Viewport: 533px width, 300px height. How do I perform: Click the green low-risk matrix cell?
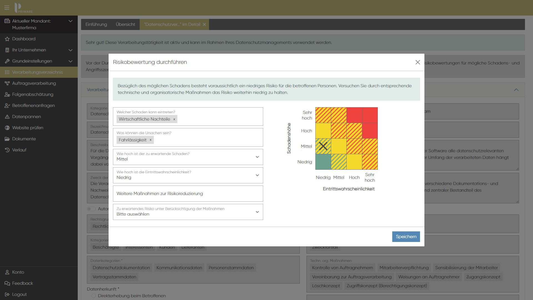click(x=323, y=162)
